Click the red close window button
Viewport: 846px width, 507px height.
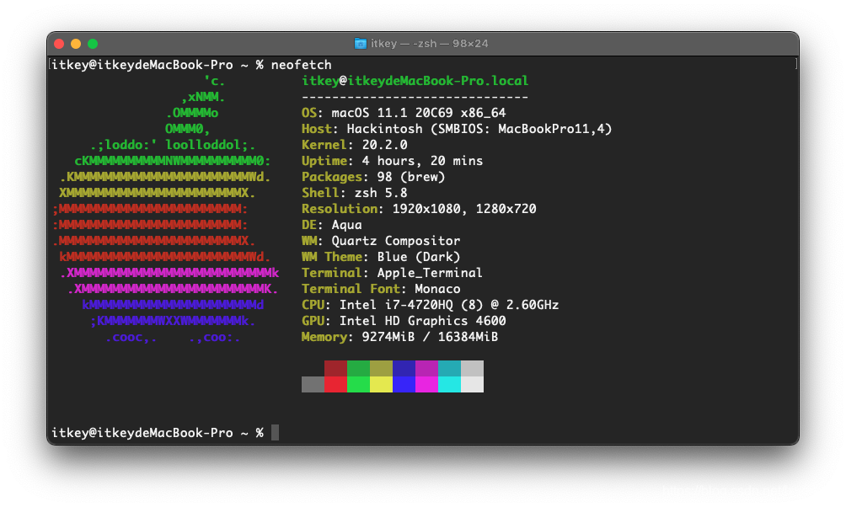59,44
